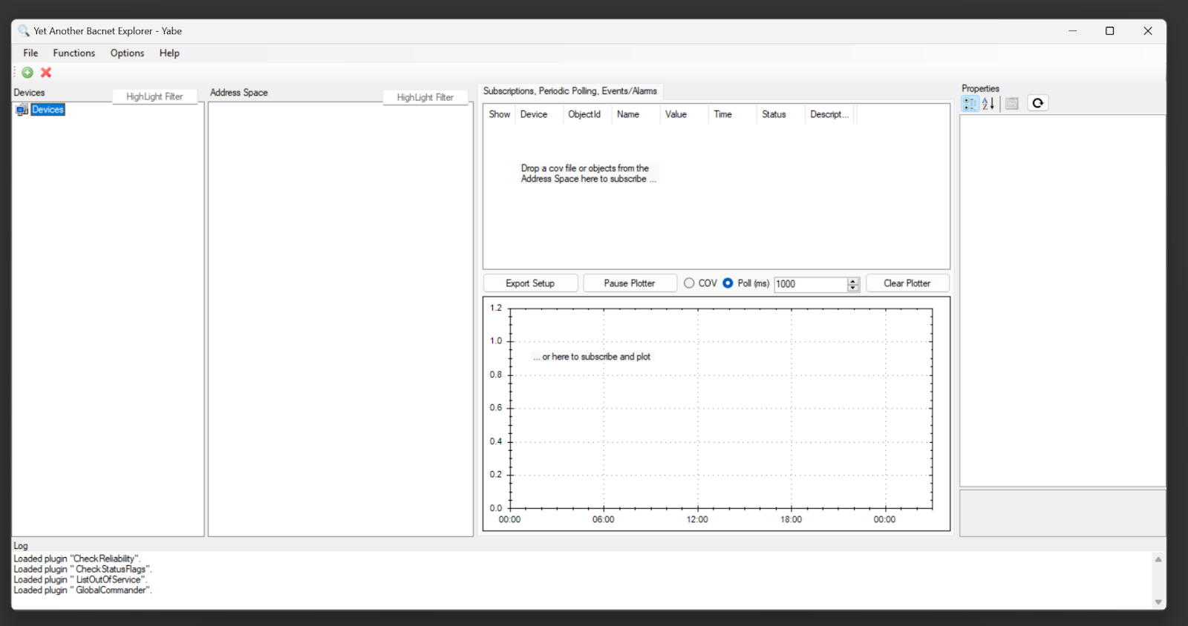
Task: Close the Yabe window
Action: (1148, 31)
